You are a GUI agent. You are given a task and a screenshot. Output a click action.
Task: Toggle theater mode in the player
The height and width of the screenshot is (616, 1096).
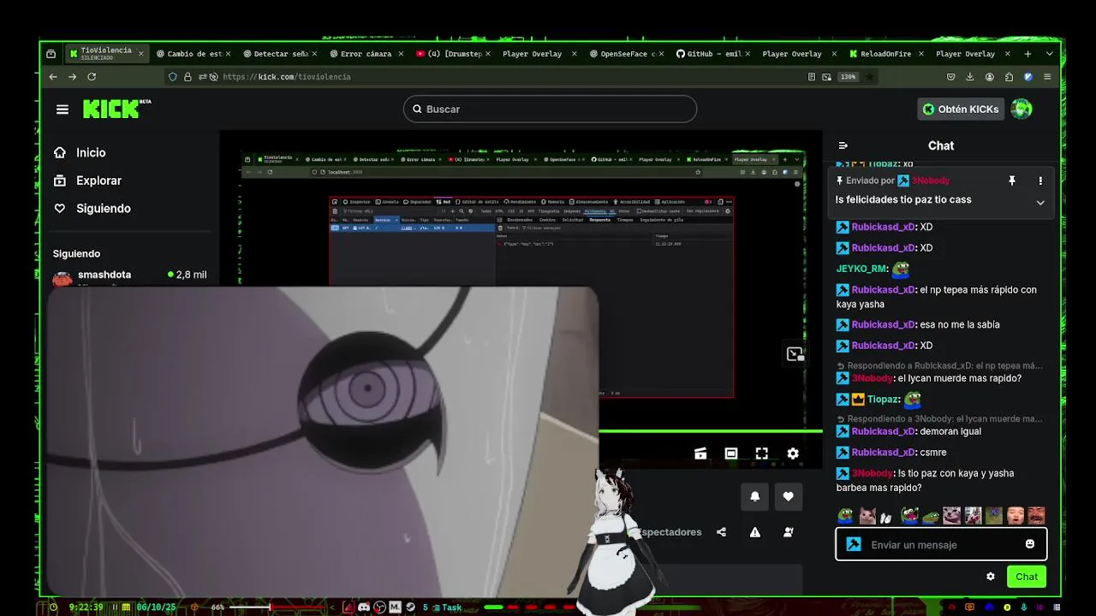(x=731, y=453)
